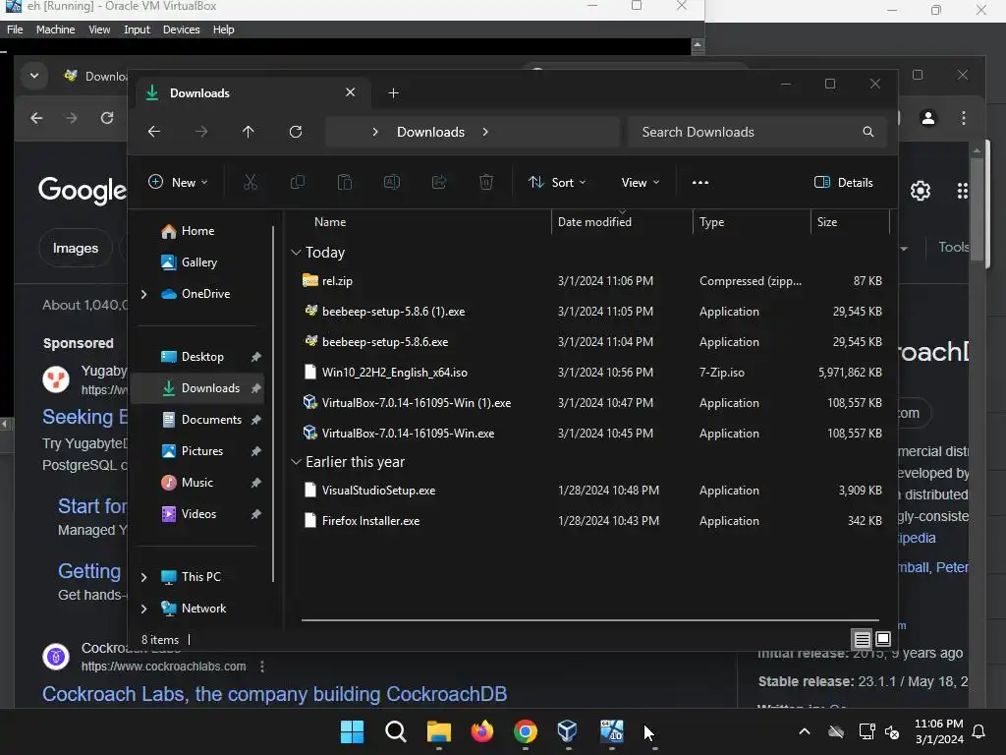This screenshot has width=1006, height=755.
Task: Open Chrome profile avatar icon
Action: (927, 118)
